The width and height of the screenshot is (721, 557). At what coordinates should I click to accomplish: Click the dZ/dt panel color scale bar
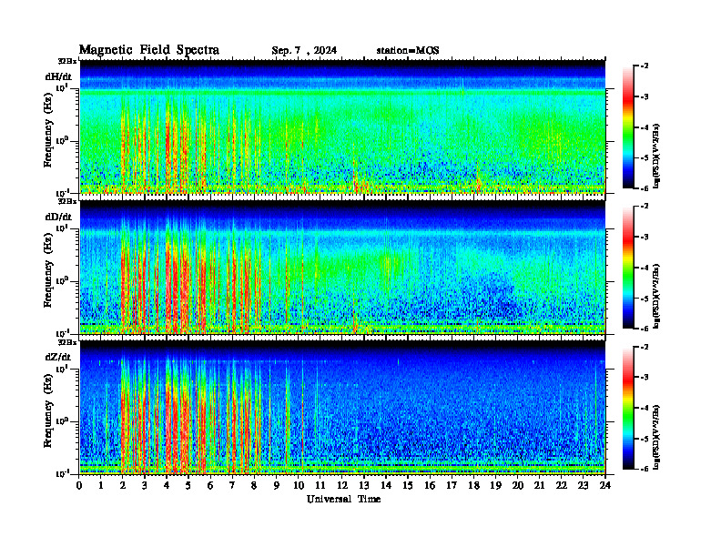click(x=628, y=408)
